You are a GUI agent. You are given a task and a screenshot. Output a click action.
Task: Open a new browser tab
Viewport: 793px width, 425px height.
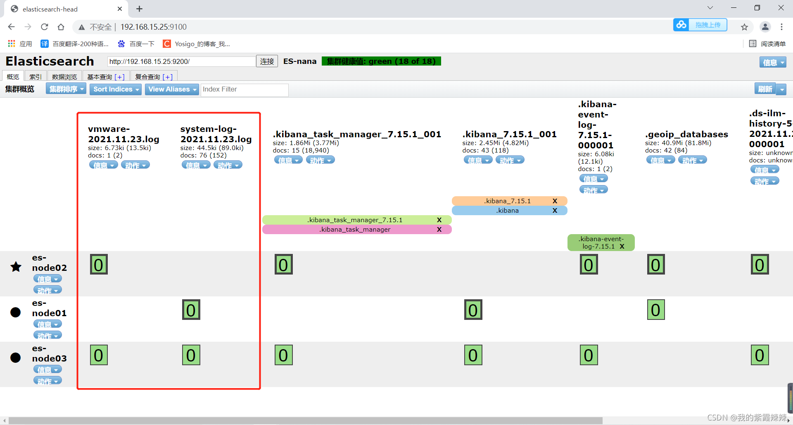coord(139,9)
